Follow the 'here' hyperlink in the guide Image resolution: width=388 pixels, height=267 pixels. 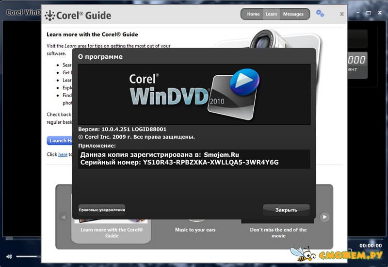(x=63, y=154)
